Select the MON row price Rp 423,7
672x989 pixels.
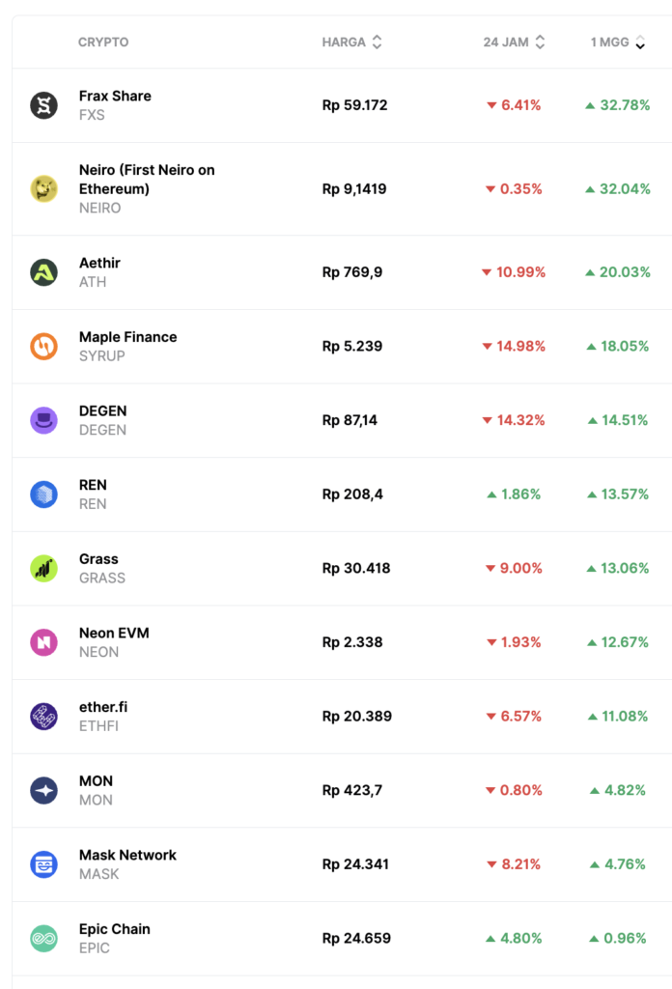tap(352, 790)
